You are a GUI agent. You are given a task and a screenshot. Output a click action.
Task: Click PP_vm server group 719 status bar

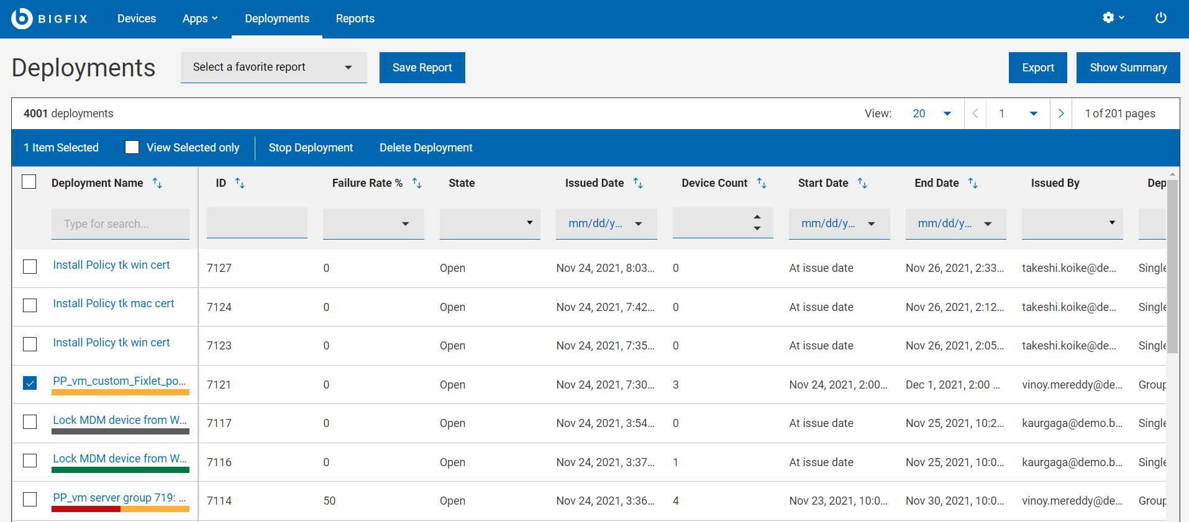[121, 509]
